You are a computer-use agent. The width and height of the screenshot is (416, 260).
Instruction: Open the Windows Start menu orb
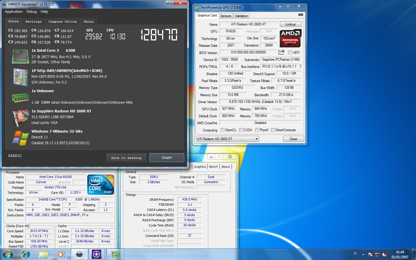8,255
